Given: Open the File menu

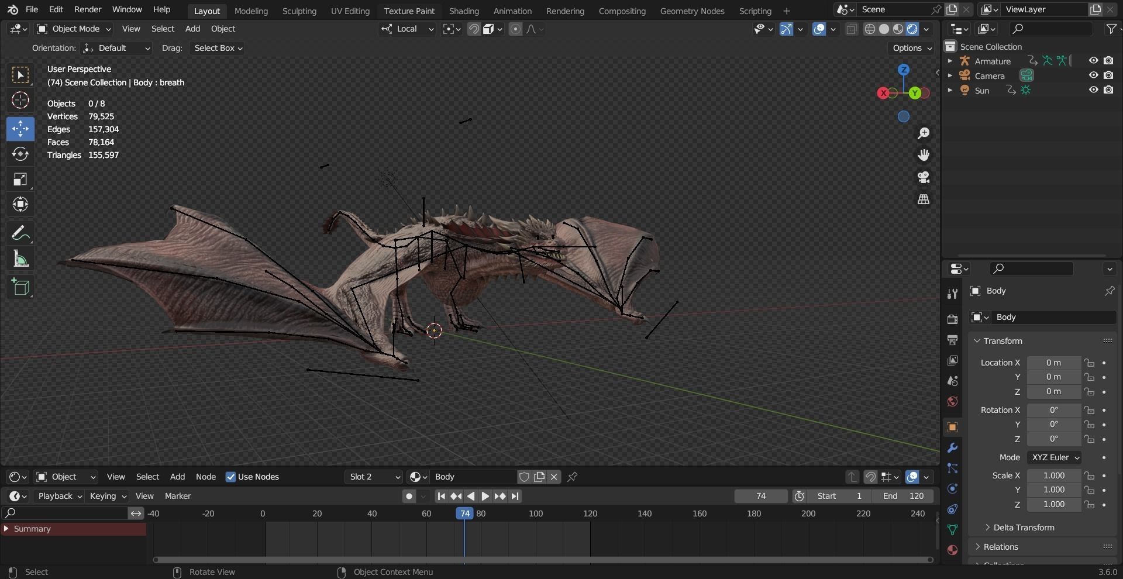Looking at the screenshot, I should pyautogui.click(x=32, y=9).
